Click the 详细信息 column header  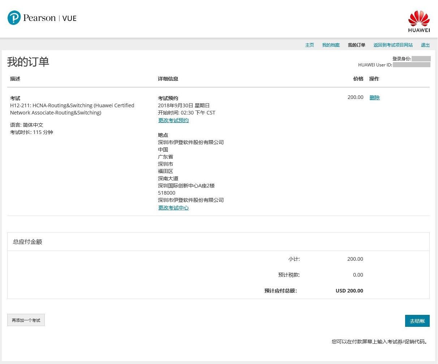pyautogui.click(x=168, y=79)
